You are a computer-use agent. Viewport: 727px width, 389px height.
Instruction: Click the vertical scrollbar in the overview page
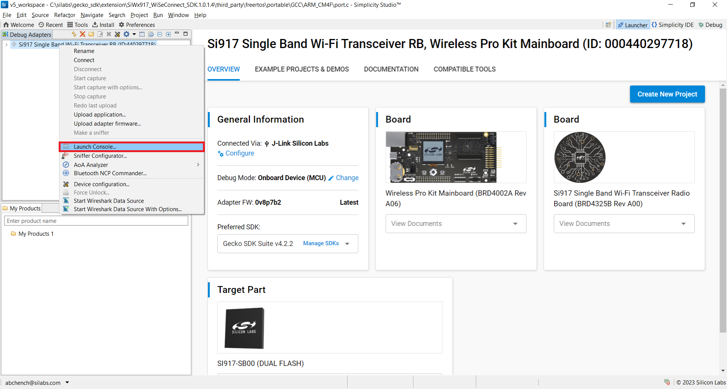[723, 210]
